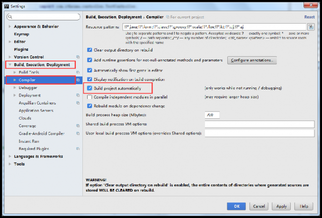Expand the Build Tools tree node
Screen dimensions: 322x218
click(15, 72)
